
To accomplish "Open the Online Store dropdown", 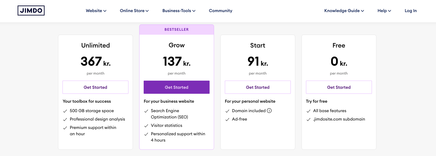I will click(134, 11).
